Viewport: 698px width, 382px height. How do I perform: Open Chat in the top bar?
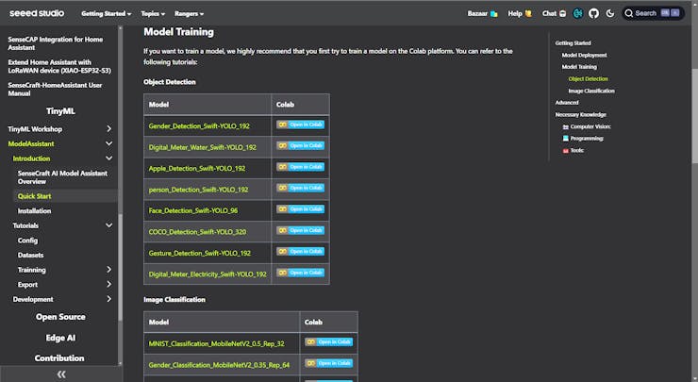[554, 13]
